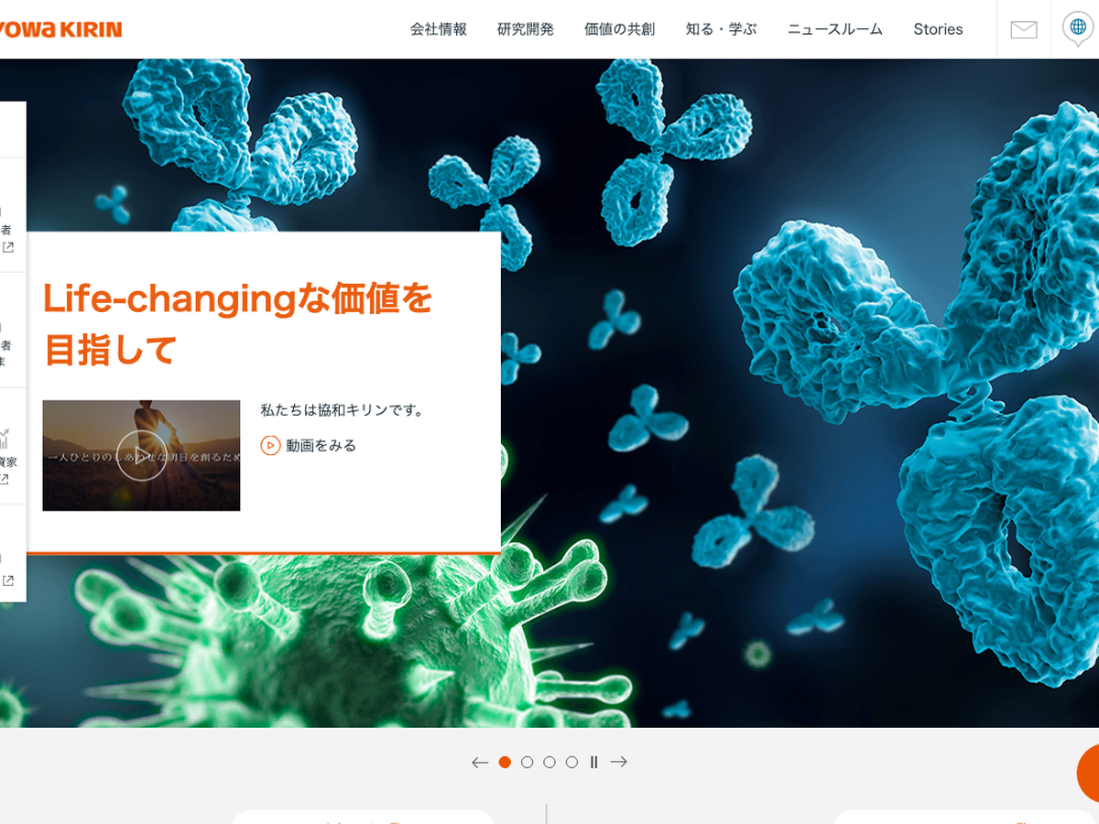Switch to the third carousel slide dot
Screen dimensions: 1099x824
[x=549, y=762]
